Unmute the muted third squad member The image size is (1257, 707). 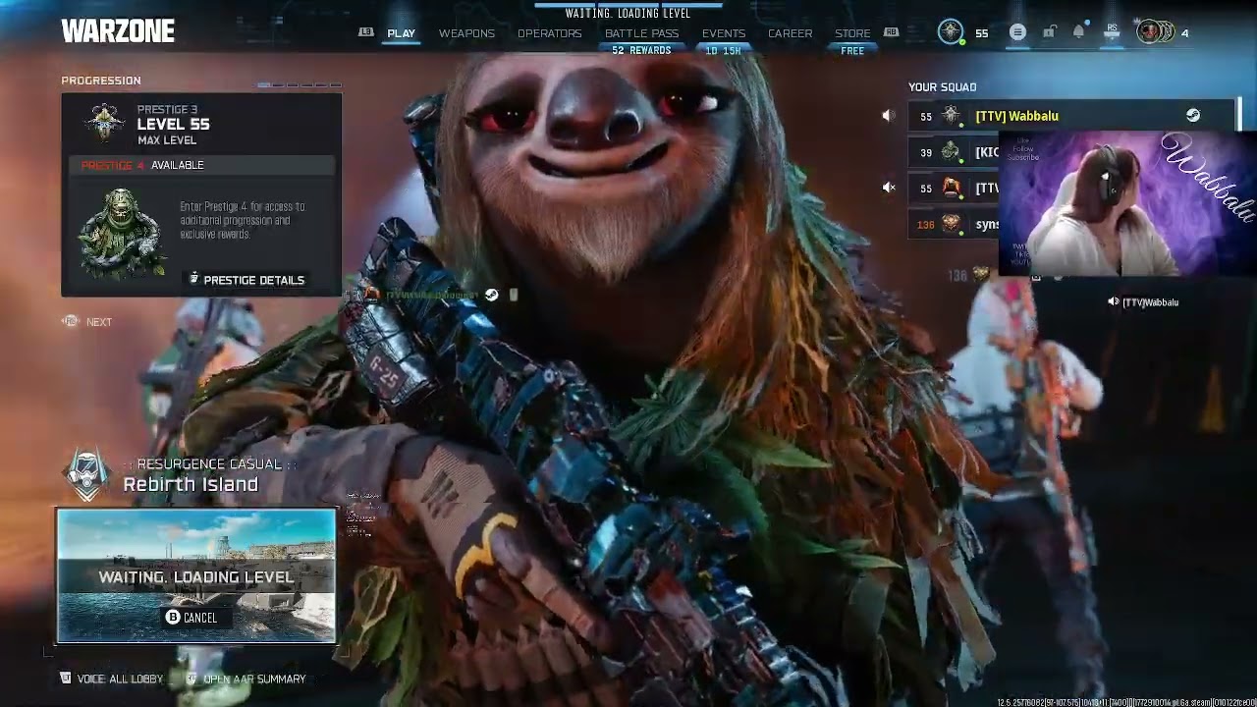coord(889,188)
